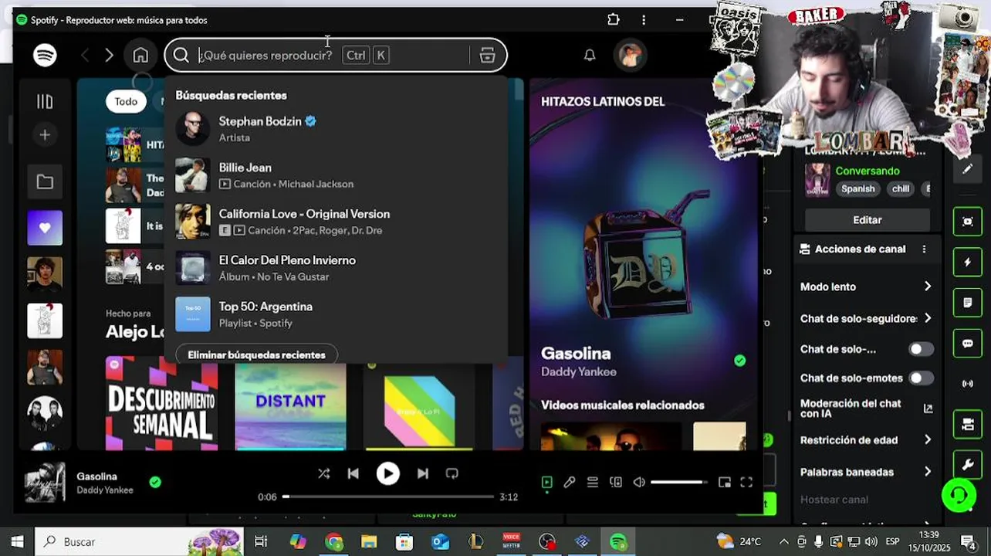
Task: Enter full screen in Spotify player
Action: [x=746, y=482]
